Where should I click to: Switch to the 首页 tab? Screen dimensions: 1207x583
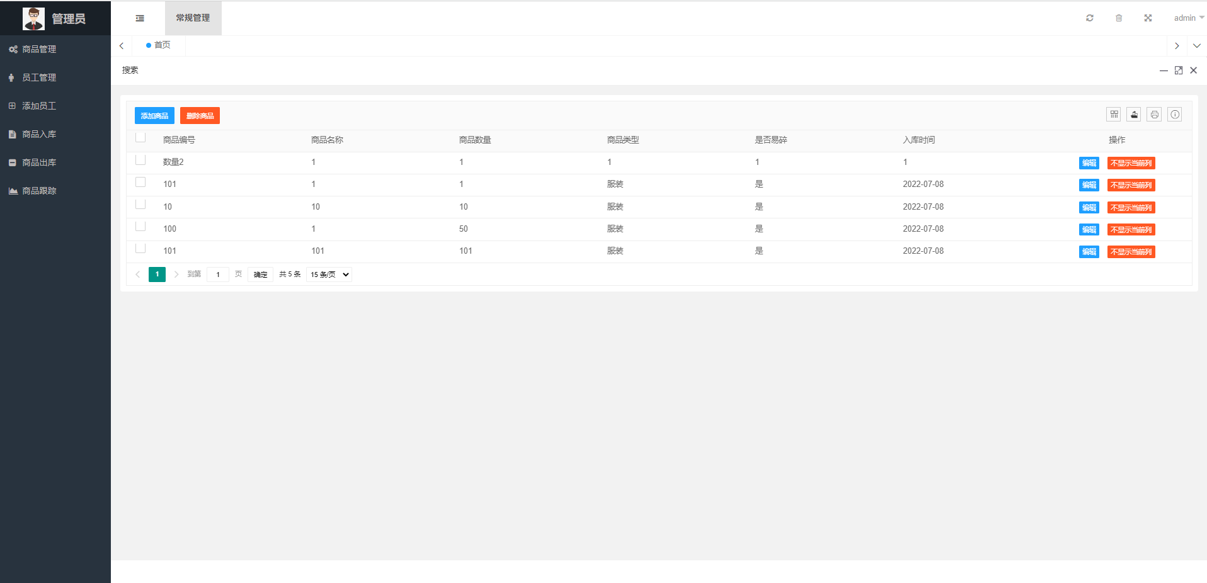158,45
